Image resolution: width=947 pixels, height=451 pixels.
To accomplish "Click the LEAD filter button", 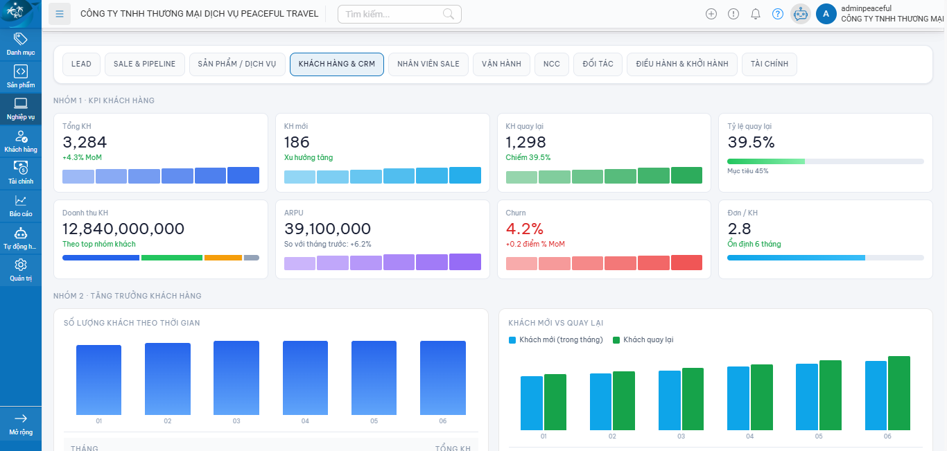I will [x=81, y=64].
